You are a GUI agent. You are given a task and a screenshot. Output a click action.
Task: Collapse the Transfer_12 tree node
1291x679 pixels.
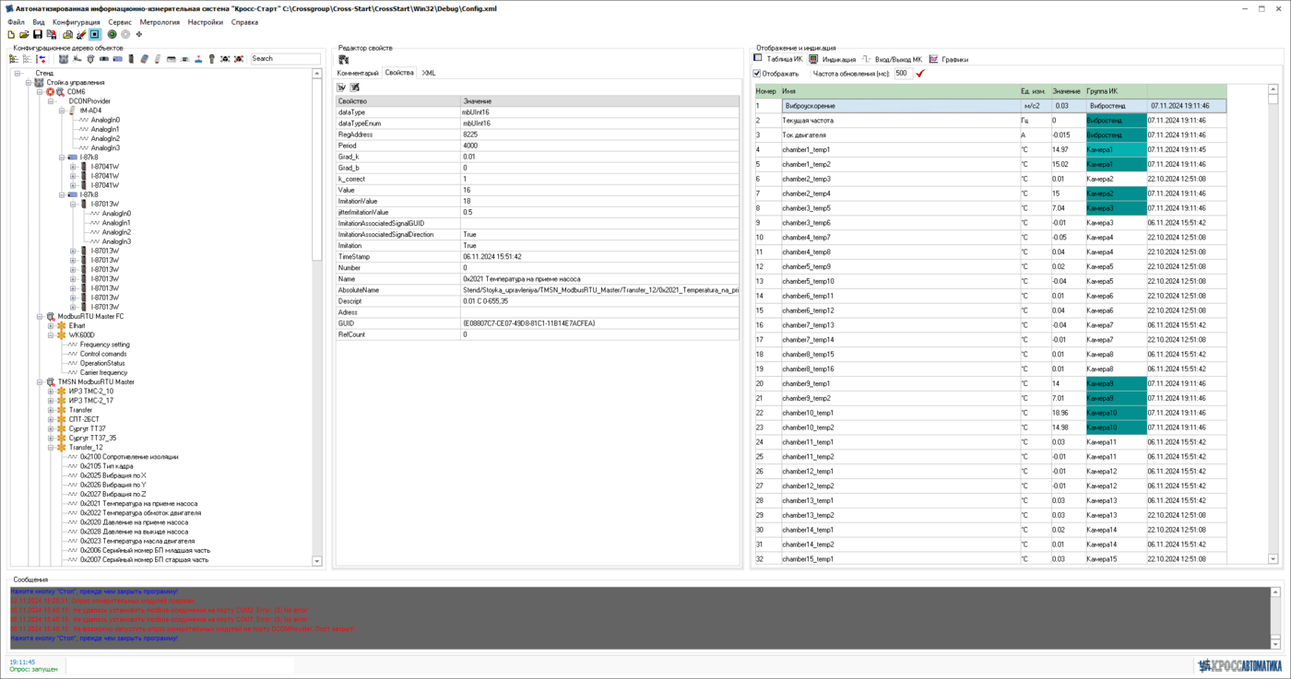51,448
